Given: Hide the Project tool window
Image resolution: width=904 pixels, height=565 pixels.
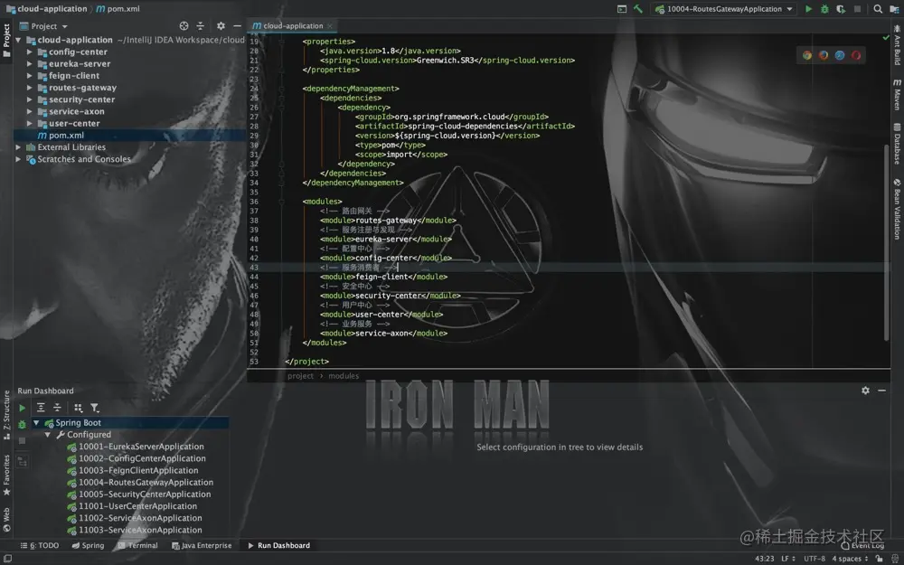Looking at the screenshot, I should pyautogui.click(x=237, y=26).
